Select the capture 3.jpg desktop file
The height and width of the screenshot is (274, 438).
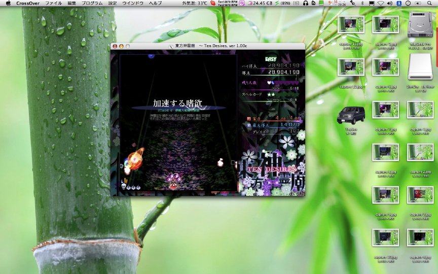[x=420, y=195]
